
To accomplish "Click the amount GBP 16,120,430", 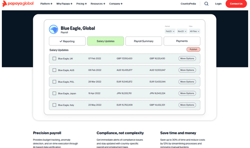I will pos(157,58).
